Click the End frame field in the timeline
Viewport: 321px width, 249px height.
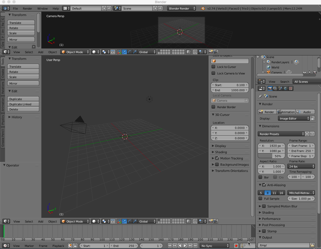[x=124, y=246]
